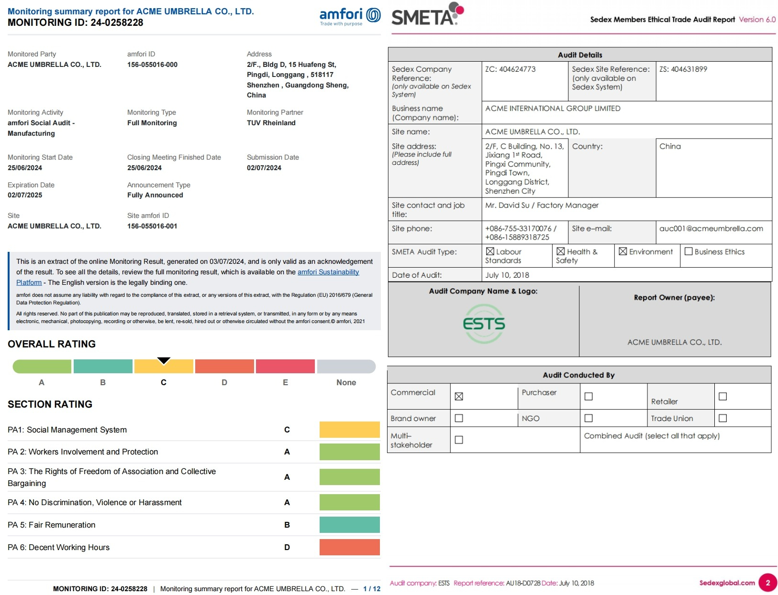Click the PA 3 green rating swatch
778x595 pixels.
(x=350, y=477)
